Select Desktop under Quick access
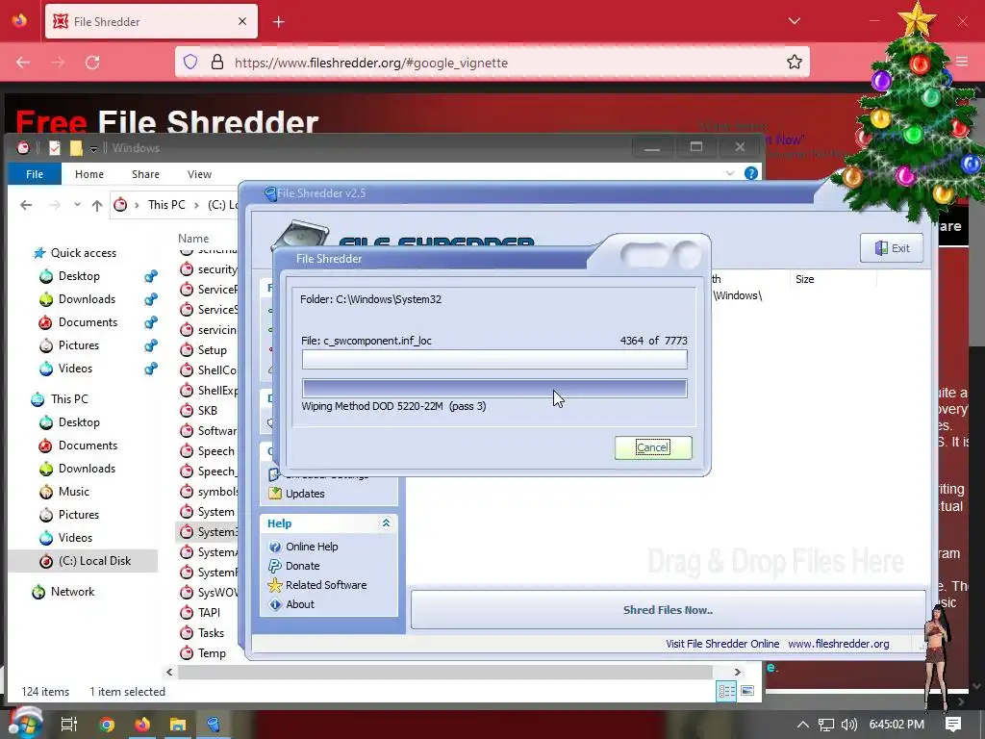The image size is (985, 739). pyautogui.click(x=79, y=276)
